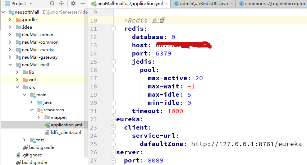Click the eureka URL on line 25
The height and width of the screenshot is (165, 307).
tap(247, 144)
